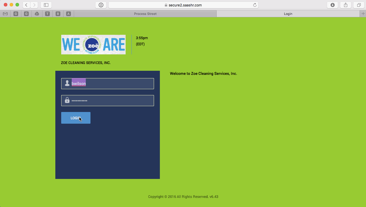Image resolution: width=366 pixels, height=207 pixels.
Task: Click the 3:55pm time text
Action: click(x=142, y=38)
